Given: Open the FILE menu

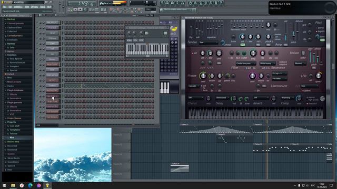Looking at the screenshot, I should point(5,7).
